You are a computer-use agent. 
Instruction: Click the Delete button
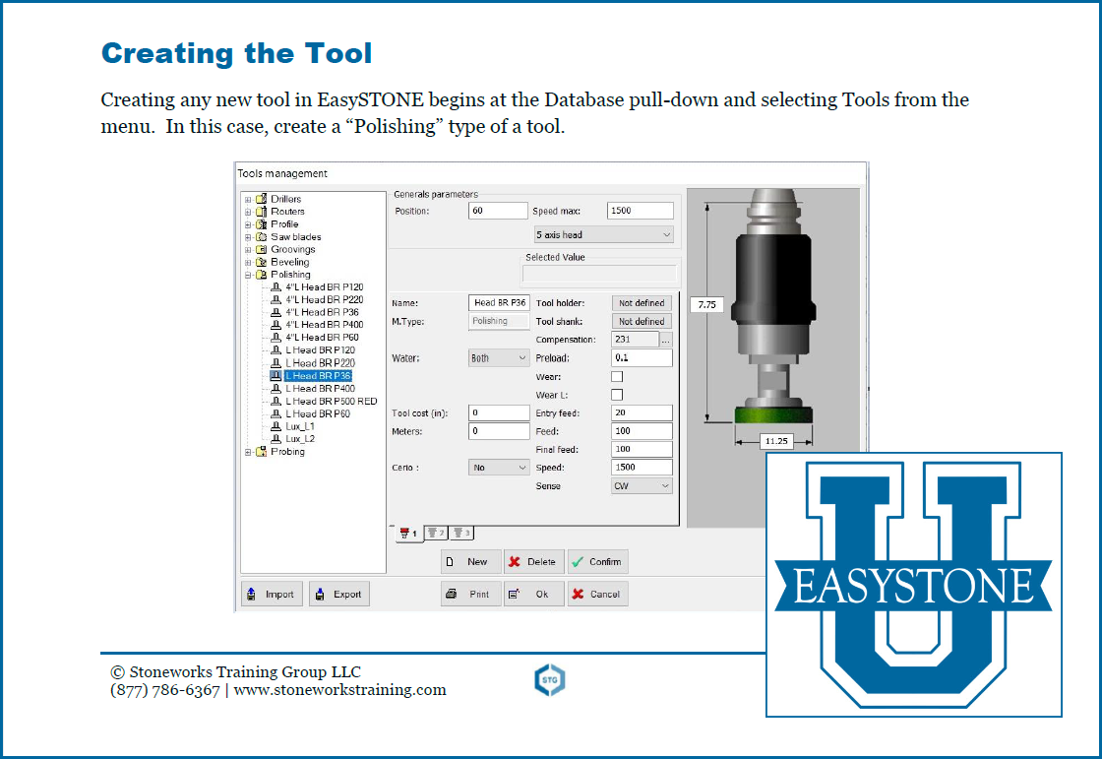click(x=533, y=562)
